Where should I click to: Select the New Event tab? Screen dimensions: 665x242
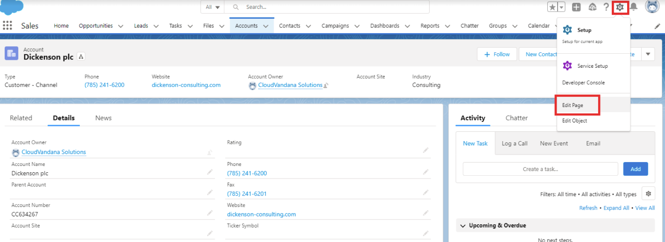coord(554,143)
